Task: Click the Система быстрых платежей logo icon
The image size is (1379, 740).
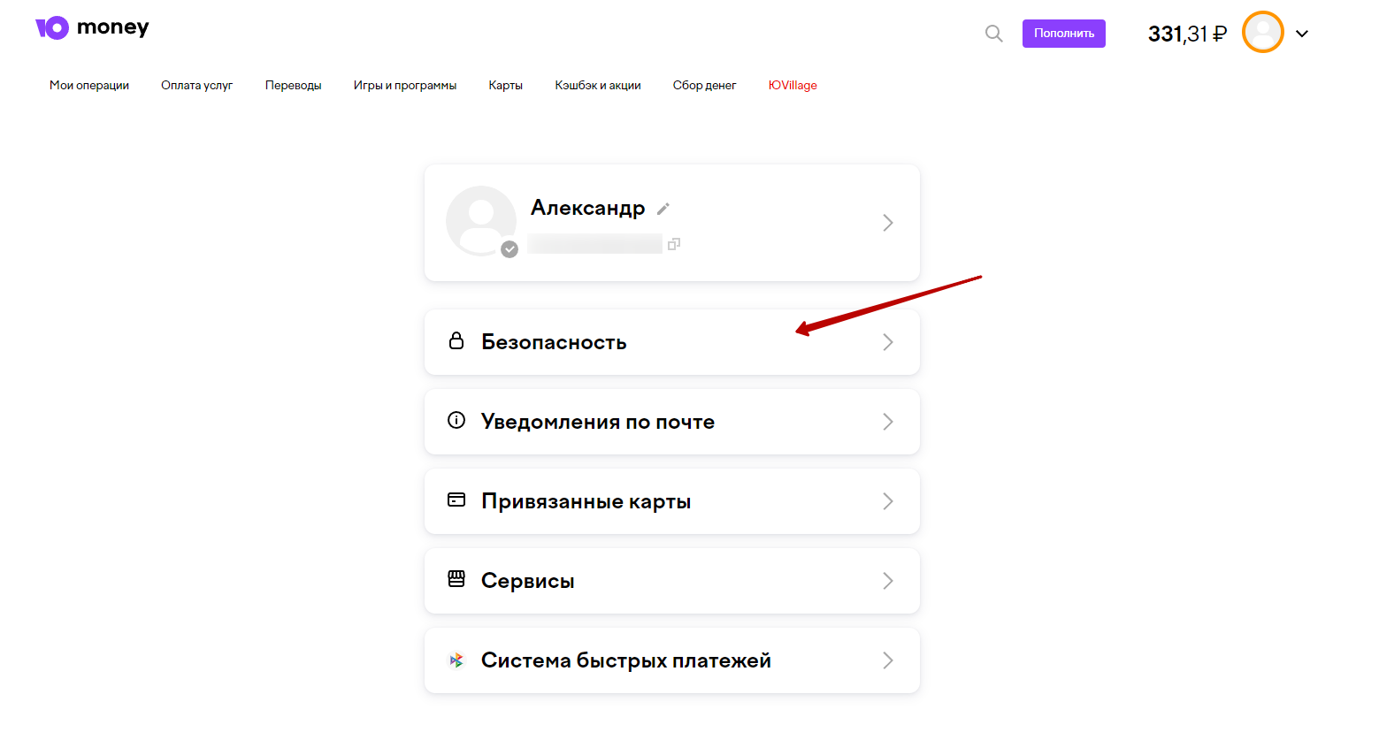Action: tap(456, 660)
